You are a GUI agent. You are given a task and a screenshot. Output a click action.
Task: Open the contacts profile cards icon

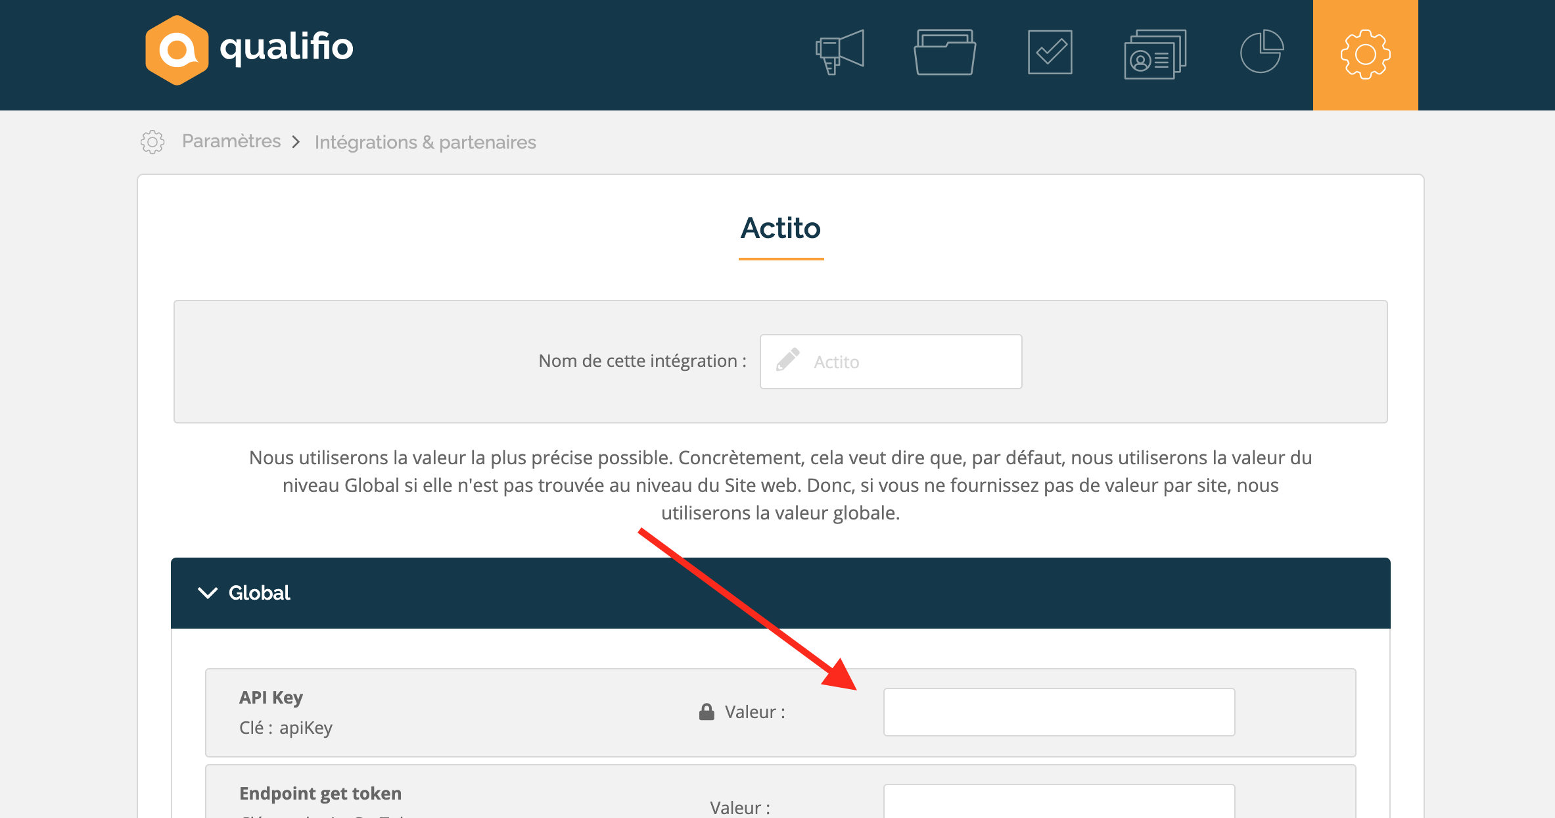[1155, 54]
